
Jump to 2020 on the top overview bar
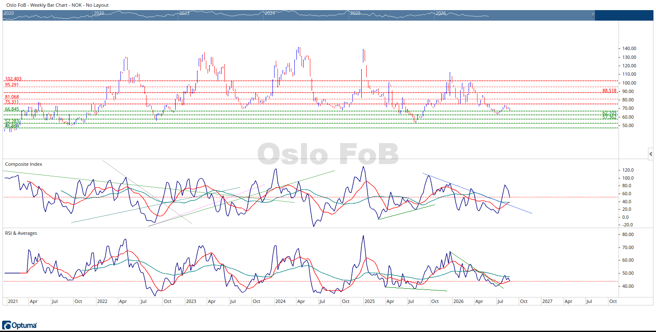click(x=9, y=13)
